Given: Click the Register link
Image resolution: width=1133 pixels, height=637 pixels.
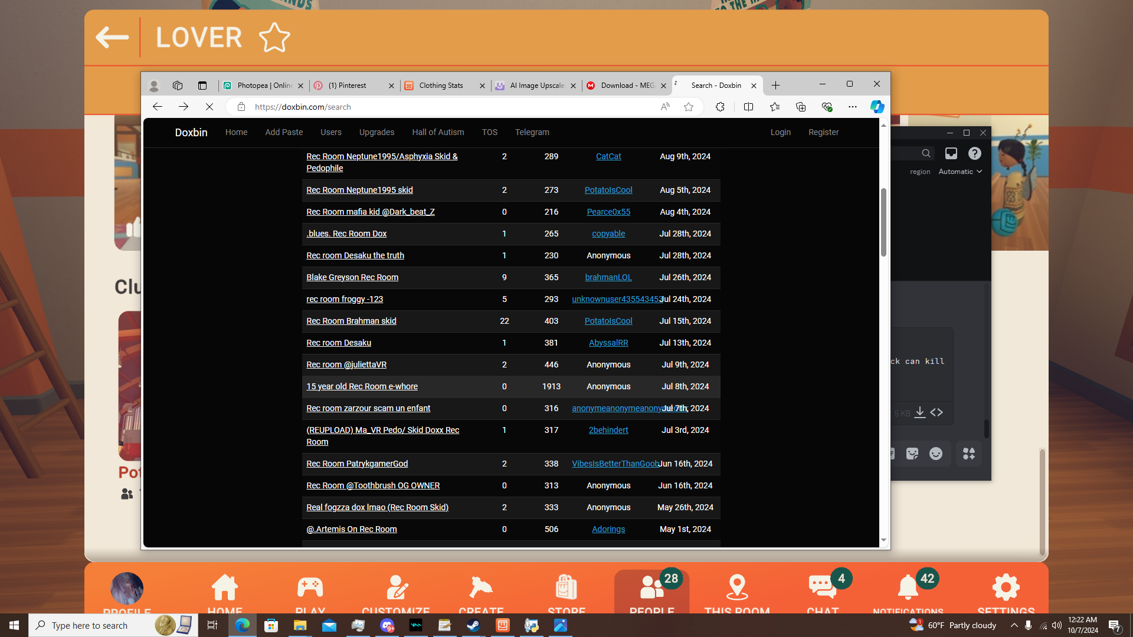Looking at the screenshot, I should 823,132.
